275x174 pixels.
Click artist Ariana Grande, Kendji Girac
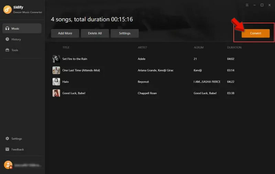point(156,70)
